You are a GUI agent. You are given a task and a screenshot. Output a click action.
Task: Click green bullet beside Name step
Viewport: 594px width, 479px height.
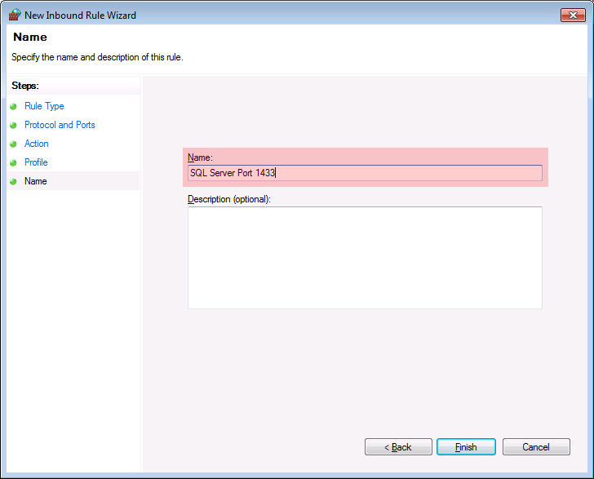13,181
